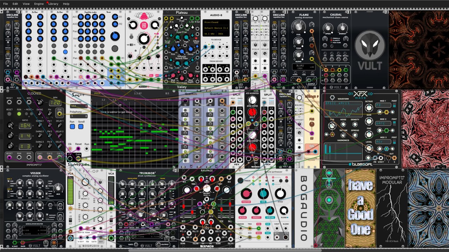Click the mixer R1 return knob
The width and height of the screenshot is (449, 252).
point(115,16)
